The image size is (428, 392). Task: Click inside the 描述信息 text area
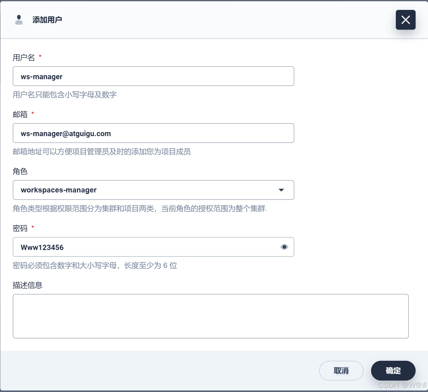(211, 316)
